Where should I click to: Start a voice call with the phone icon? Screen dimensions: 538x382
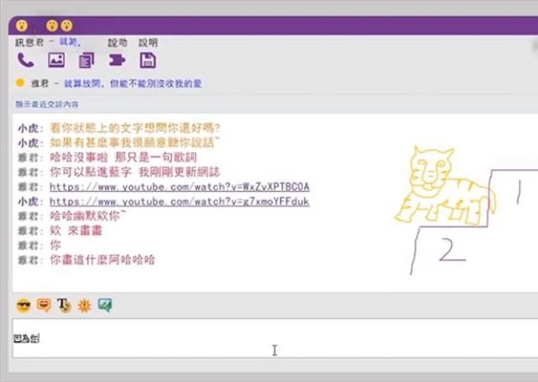tap(25, 60)
